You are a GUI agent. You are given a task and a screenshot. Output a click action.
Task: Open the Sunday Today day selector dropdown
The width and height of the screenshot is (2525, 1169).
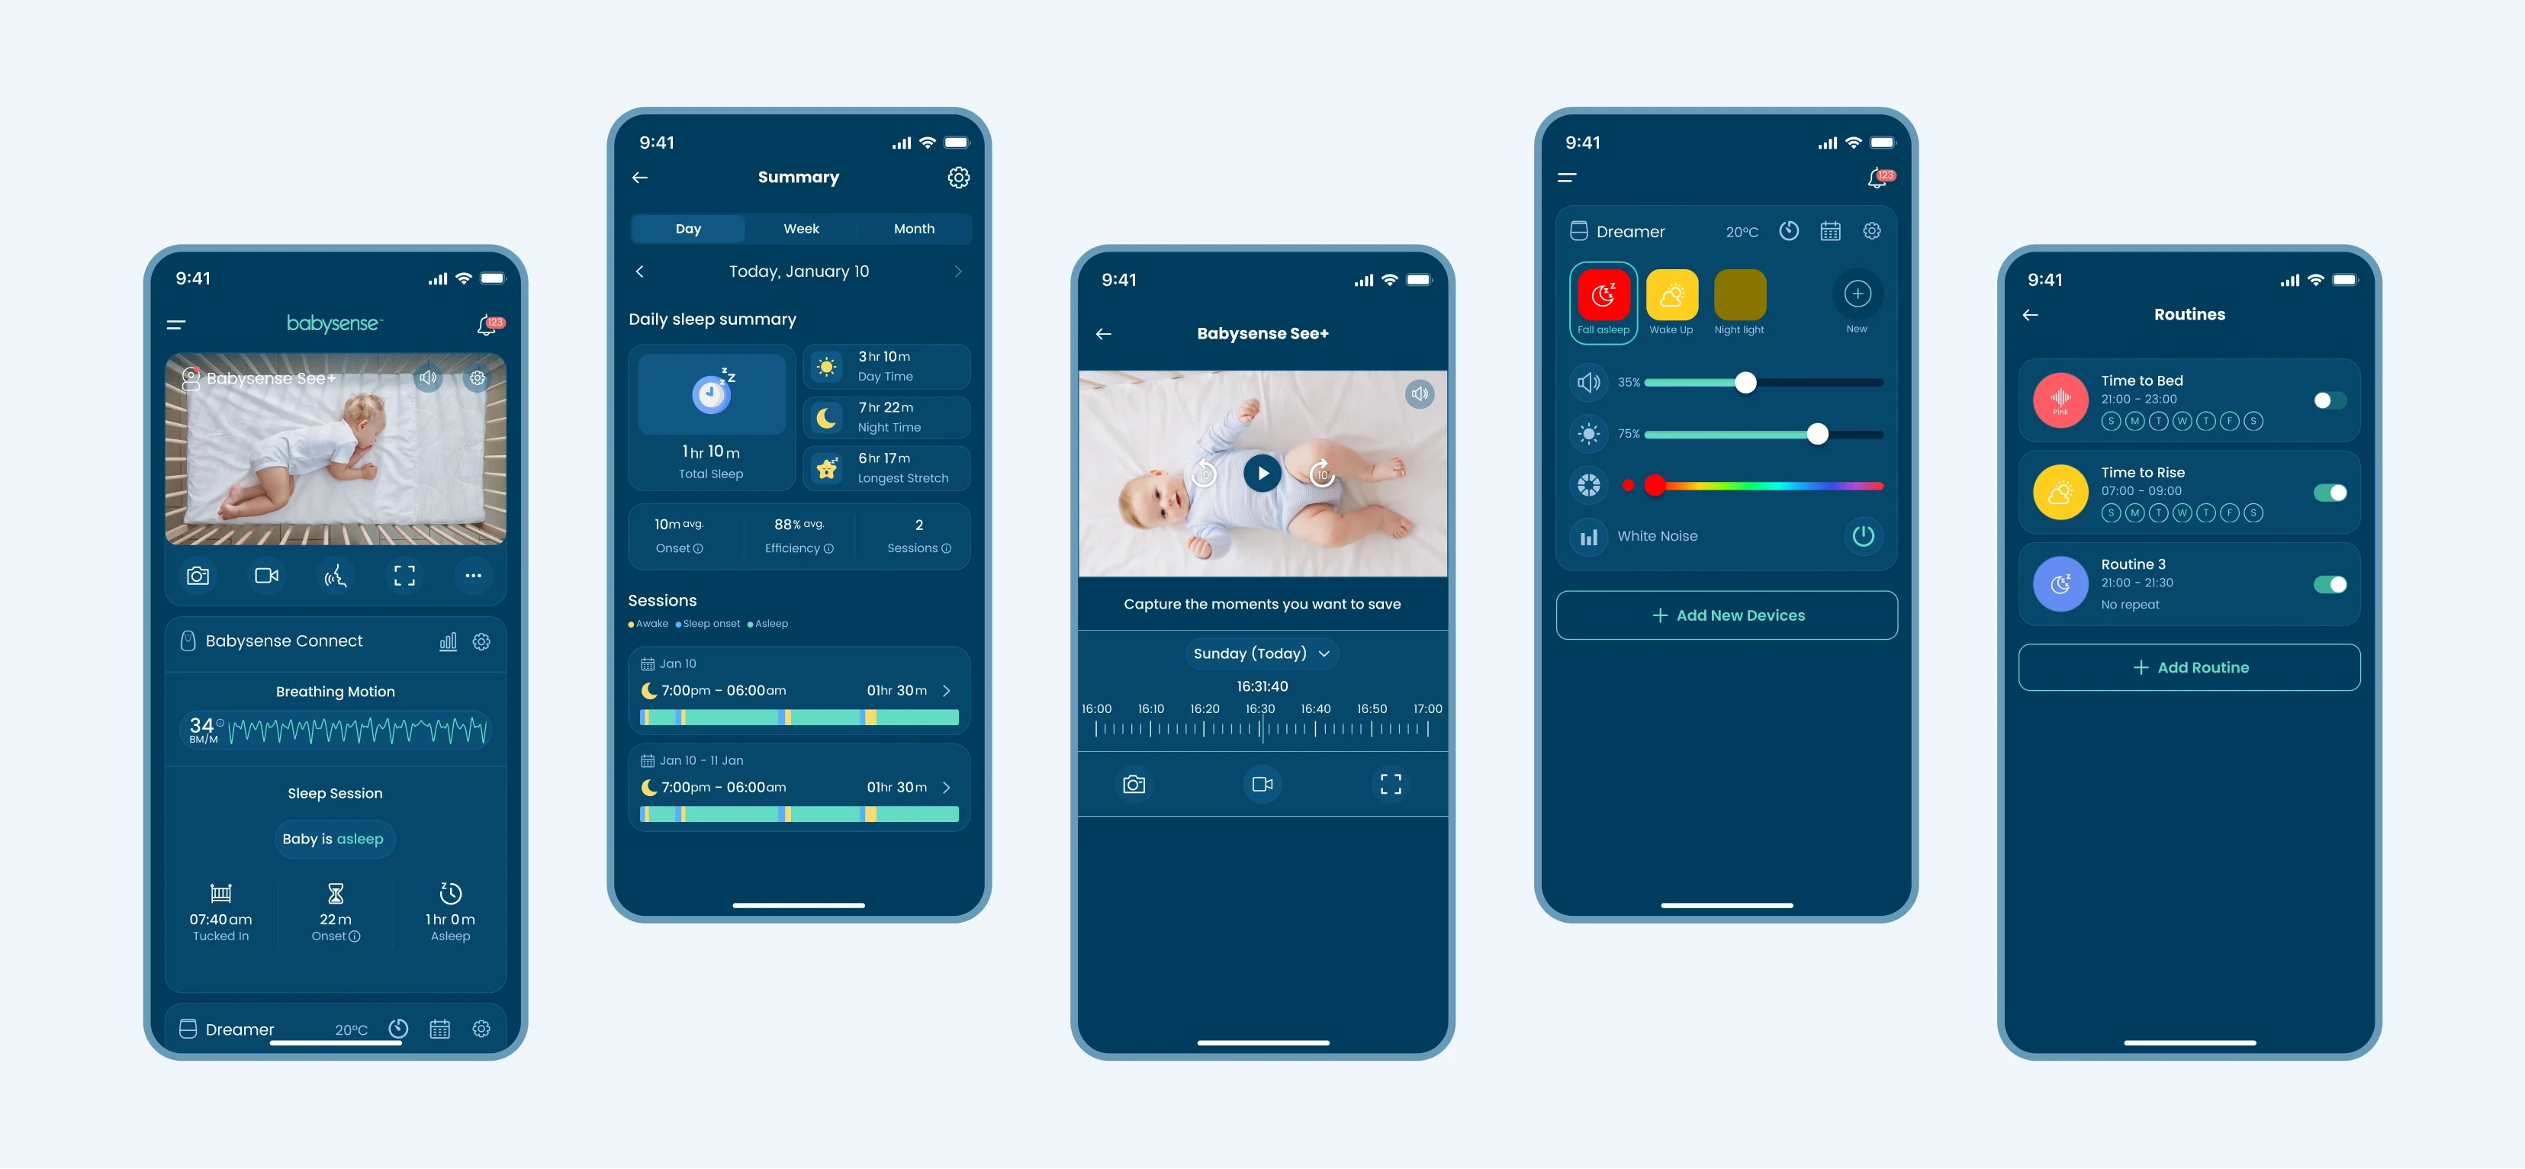[x=1262, y=652]
